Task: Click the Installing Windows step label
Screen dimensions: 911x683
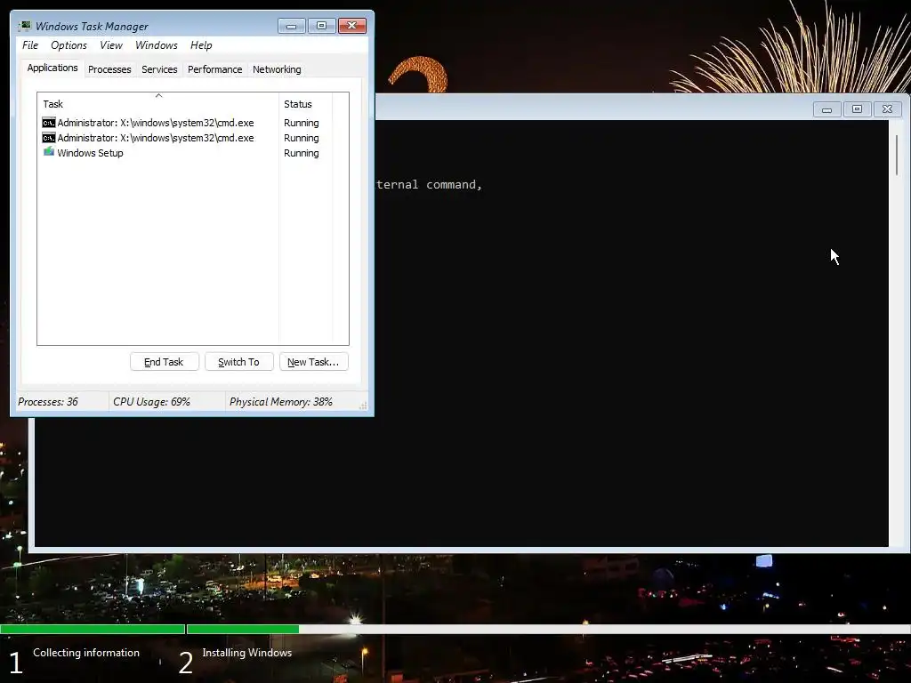Action: click(247, 653)
